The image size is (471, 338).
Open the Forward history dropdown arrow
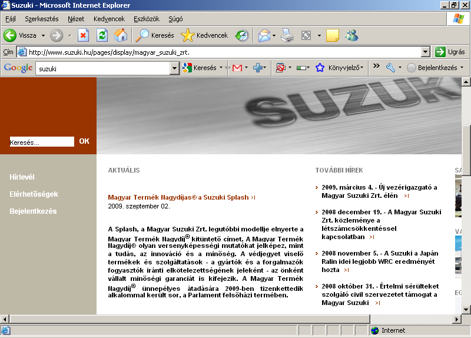pyautogui.click(x=69, y=35)
